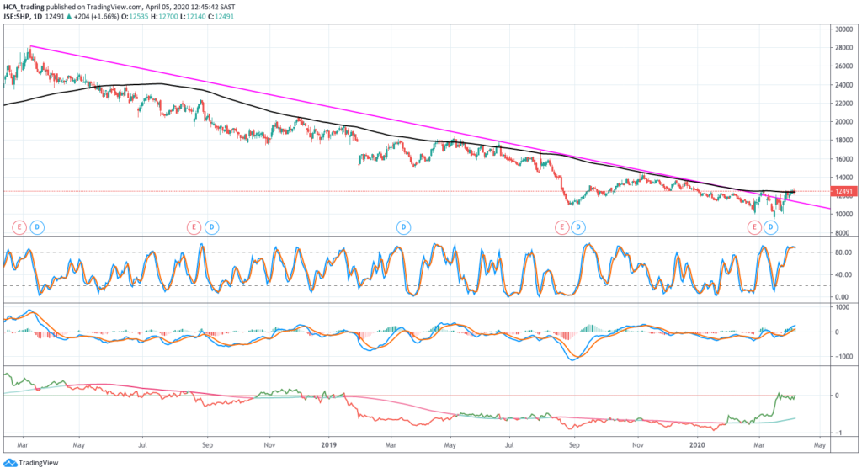Click the 20000 price axis label
862x473 pixels.
click(843, 122)
